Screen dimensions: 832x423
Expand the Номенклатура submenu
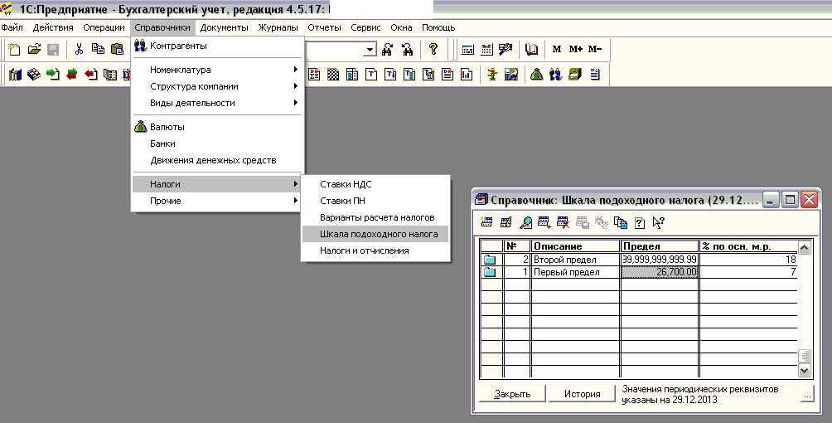coord(218,70)
